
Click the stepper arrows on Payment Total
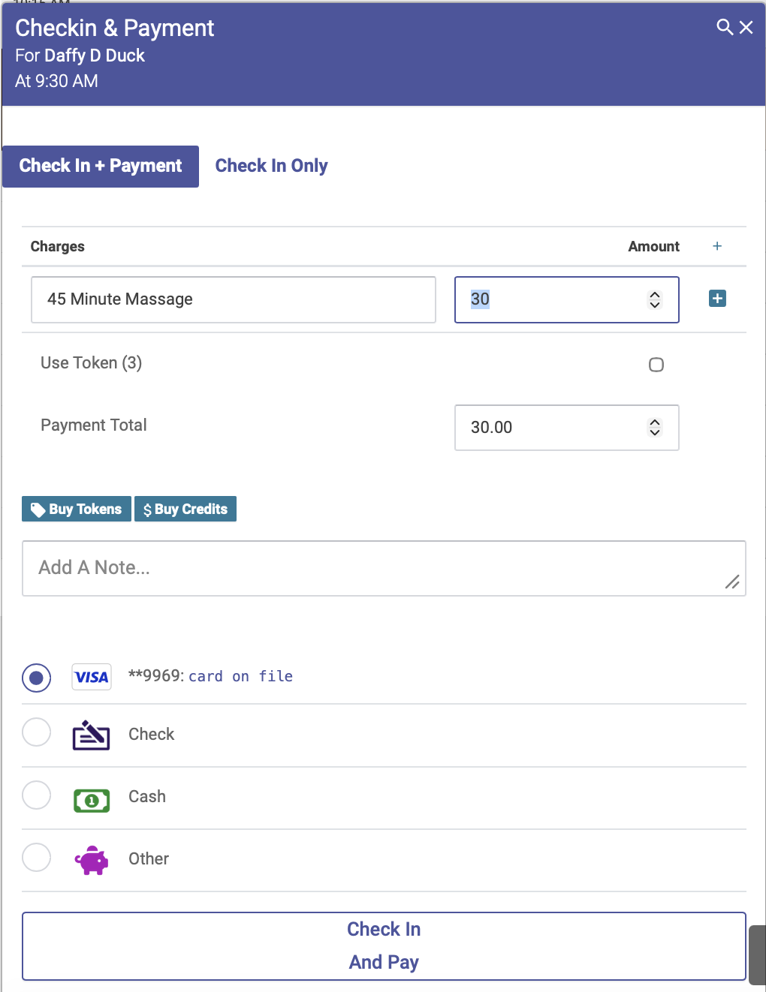coord(655,428)
